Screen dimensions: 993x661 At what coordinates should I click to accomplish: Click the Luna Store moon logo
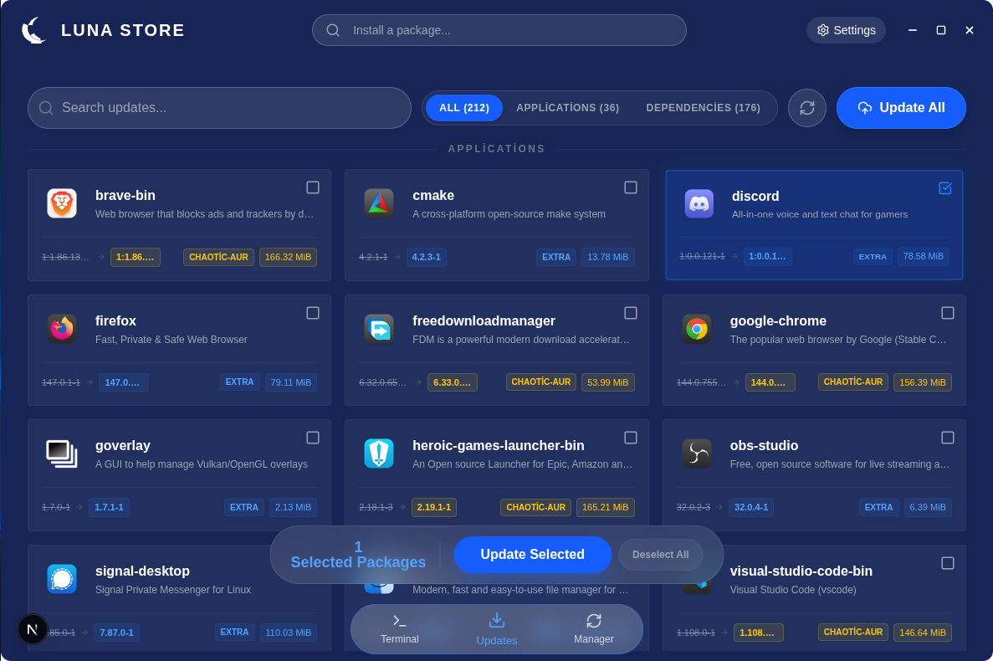pyautogui.click(x=34, y=30)
